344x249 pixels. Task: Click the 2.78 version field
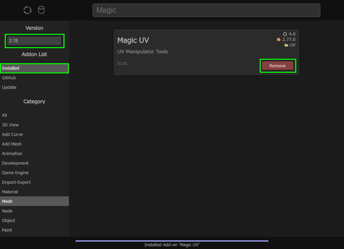pos(34,41)
